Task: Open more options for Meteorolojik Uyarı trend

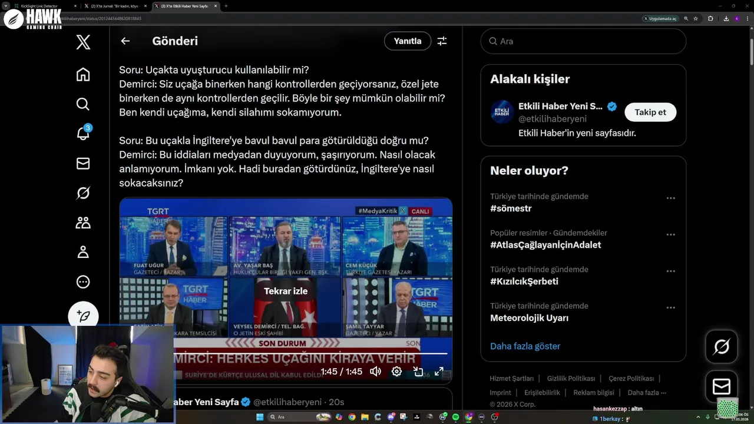Action: [x=670, y=308]
